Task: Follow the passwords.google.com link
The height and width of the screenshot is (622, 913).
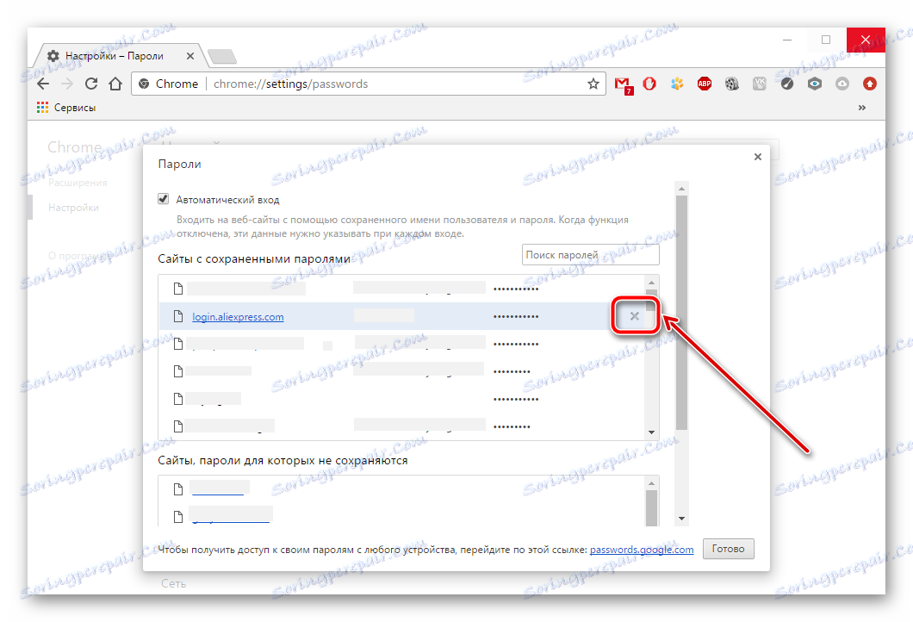Action: (x=641, y=549)
